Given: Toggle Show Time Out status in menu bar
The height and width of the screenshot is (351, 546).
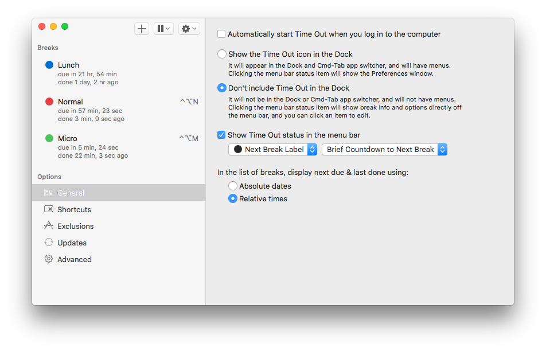Looking at the screenshot, I should coord(221,135).
